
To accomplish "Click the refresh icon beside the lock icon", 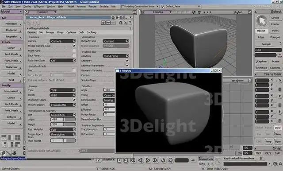I will pos(125,23).
